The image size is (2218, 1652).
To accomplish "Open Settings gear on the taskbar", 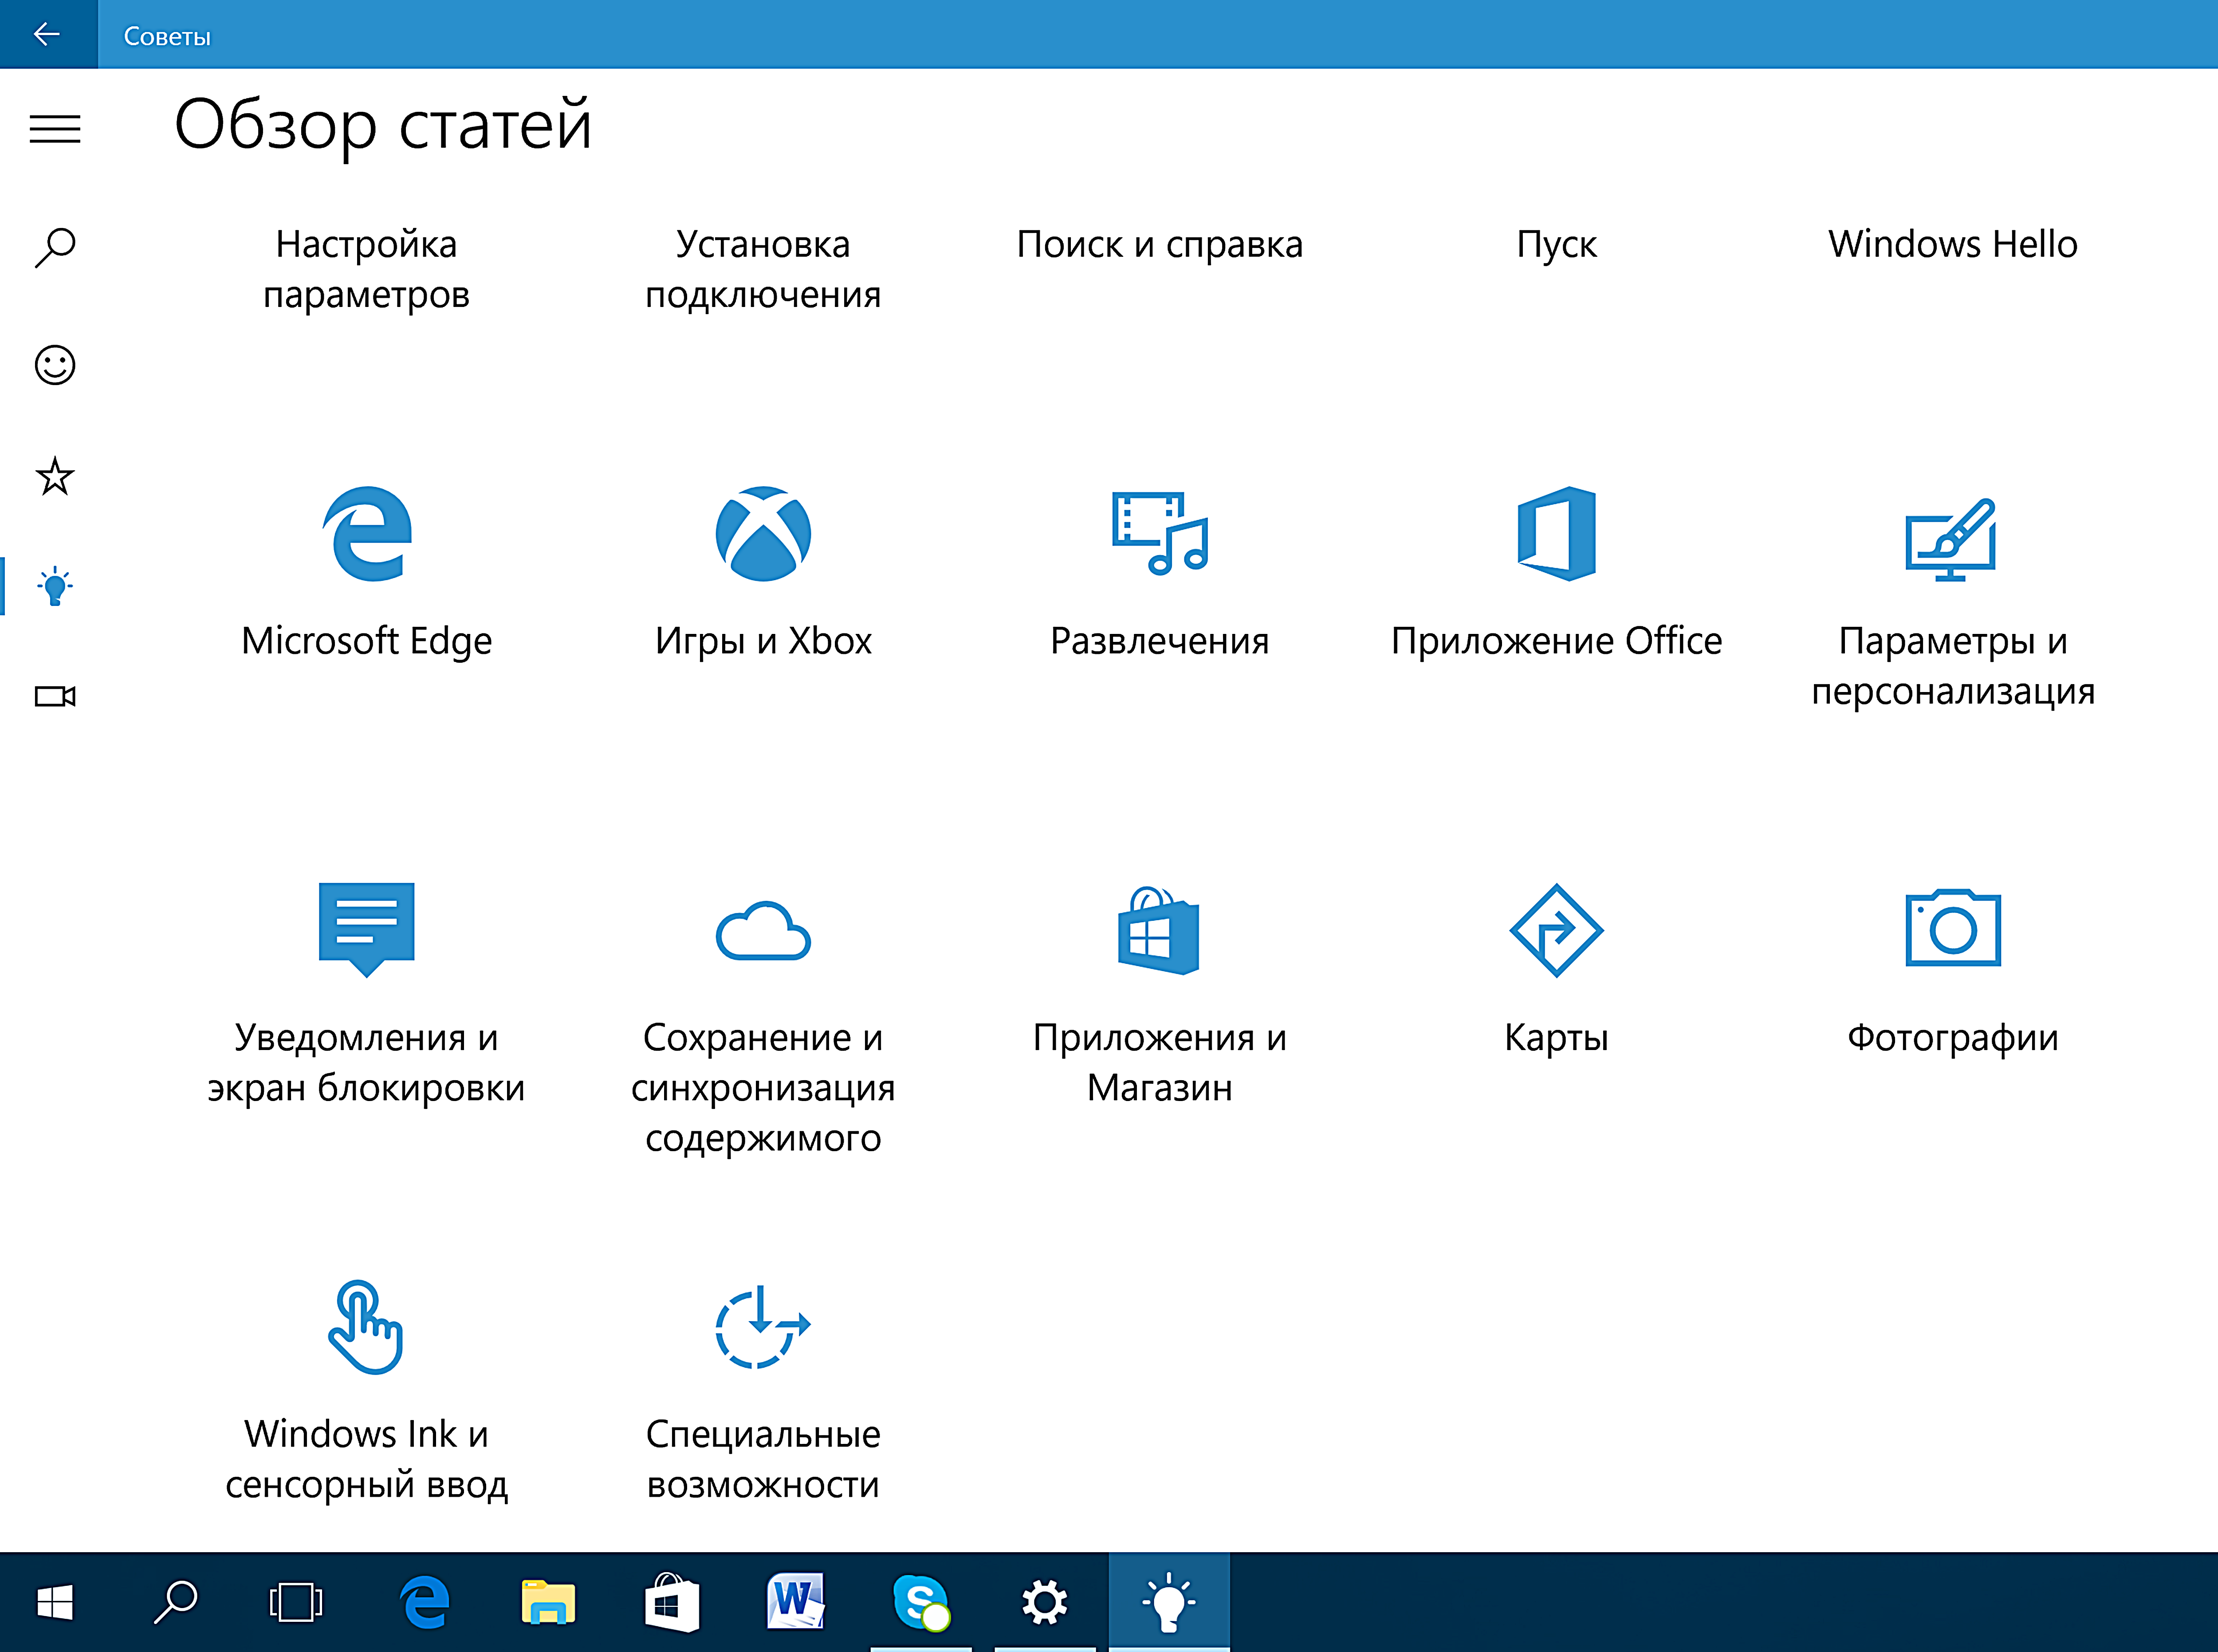I will [1045, 1602].
